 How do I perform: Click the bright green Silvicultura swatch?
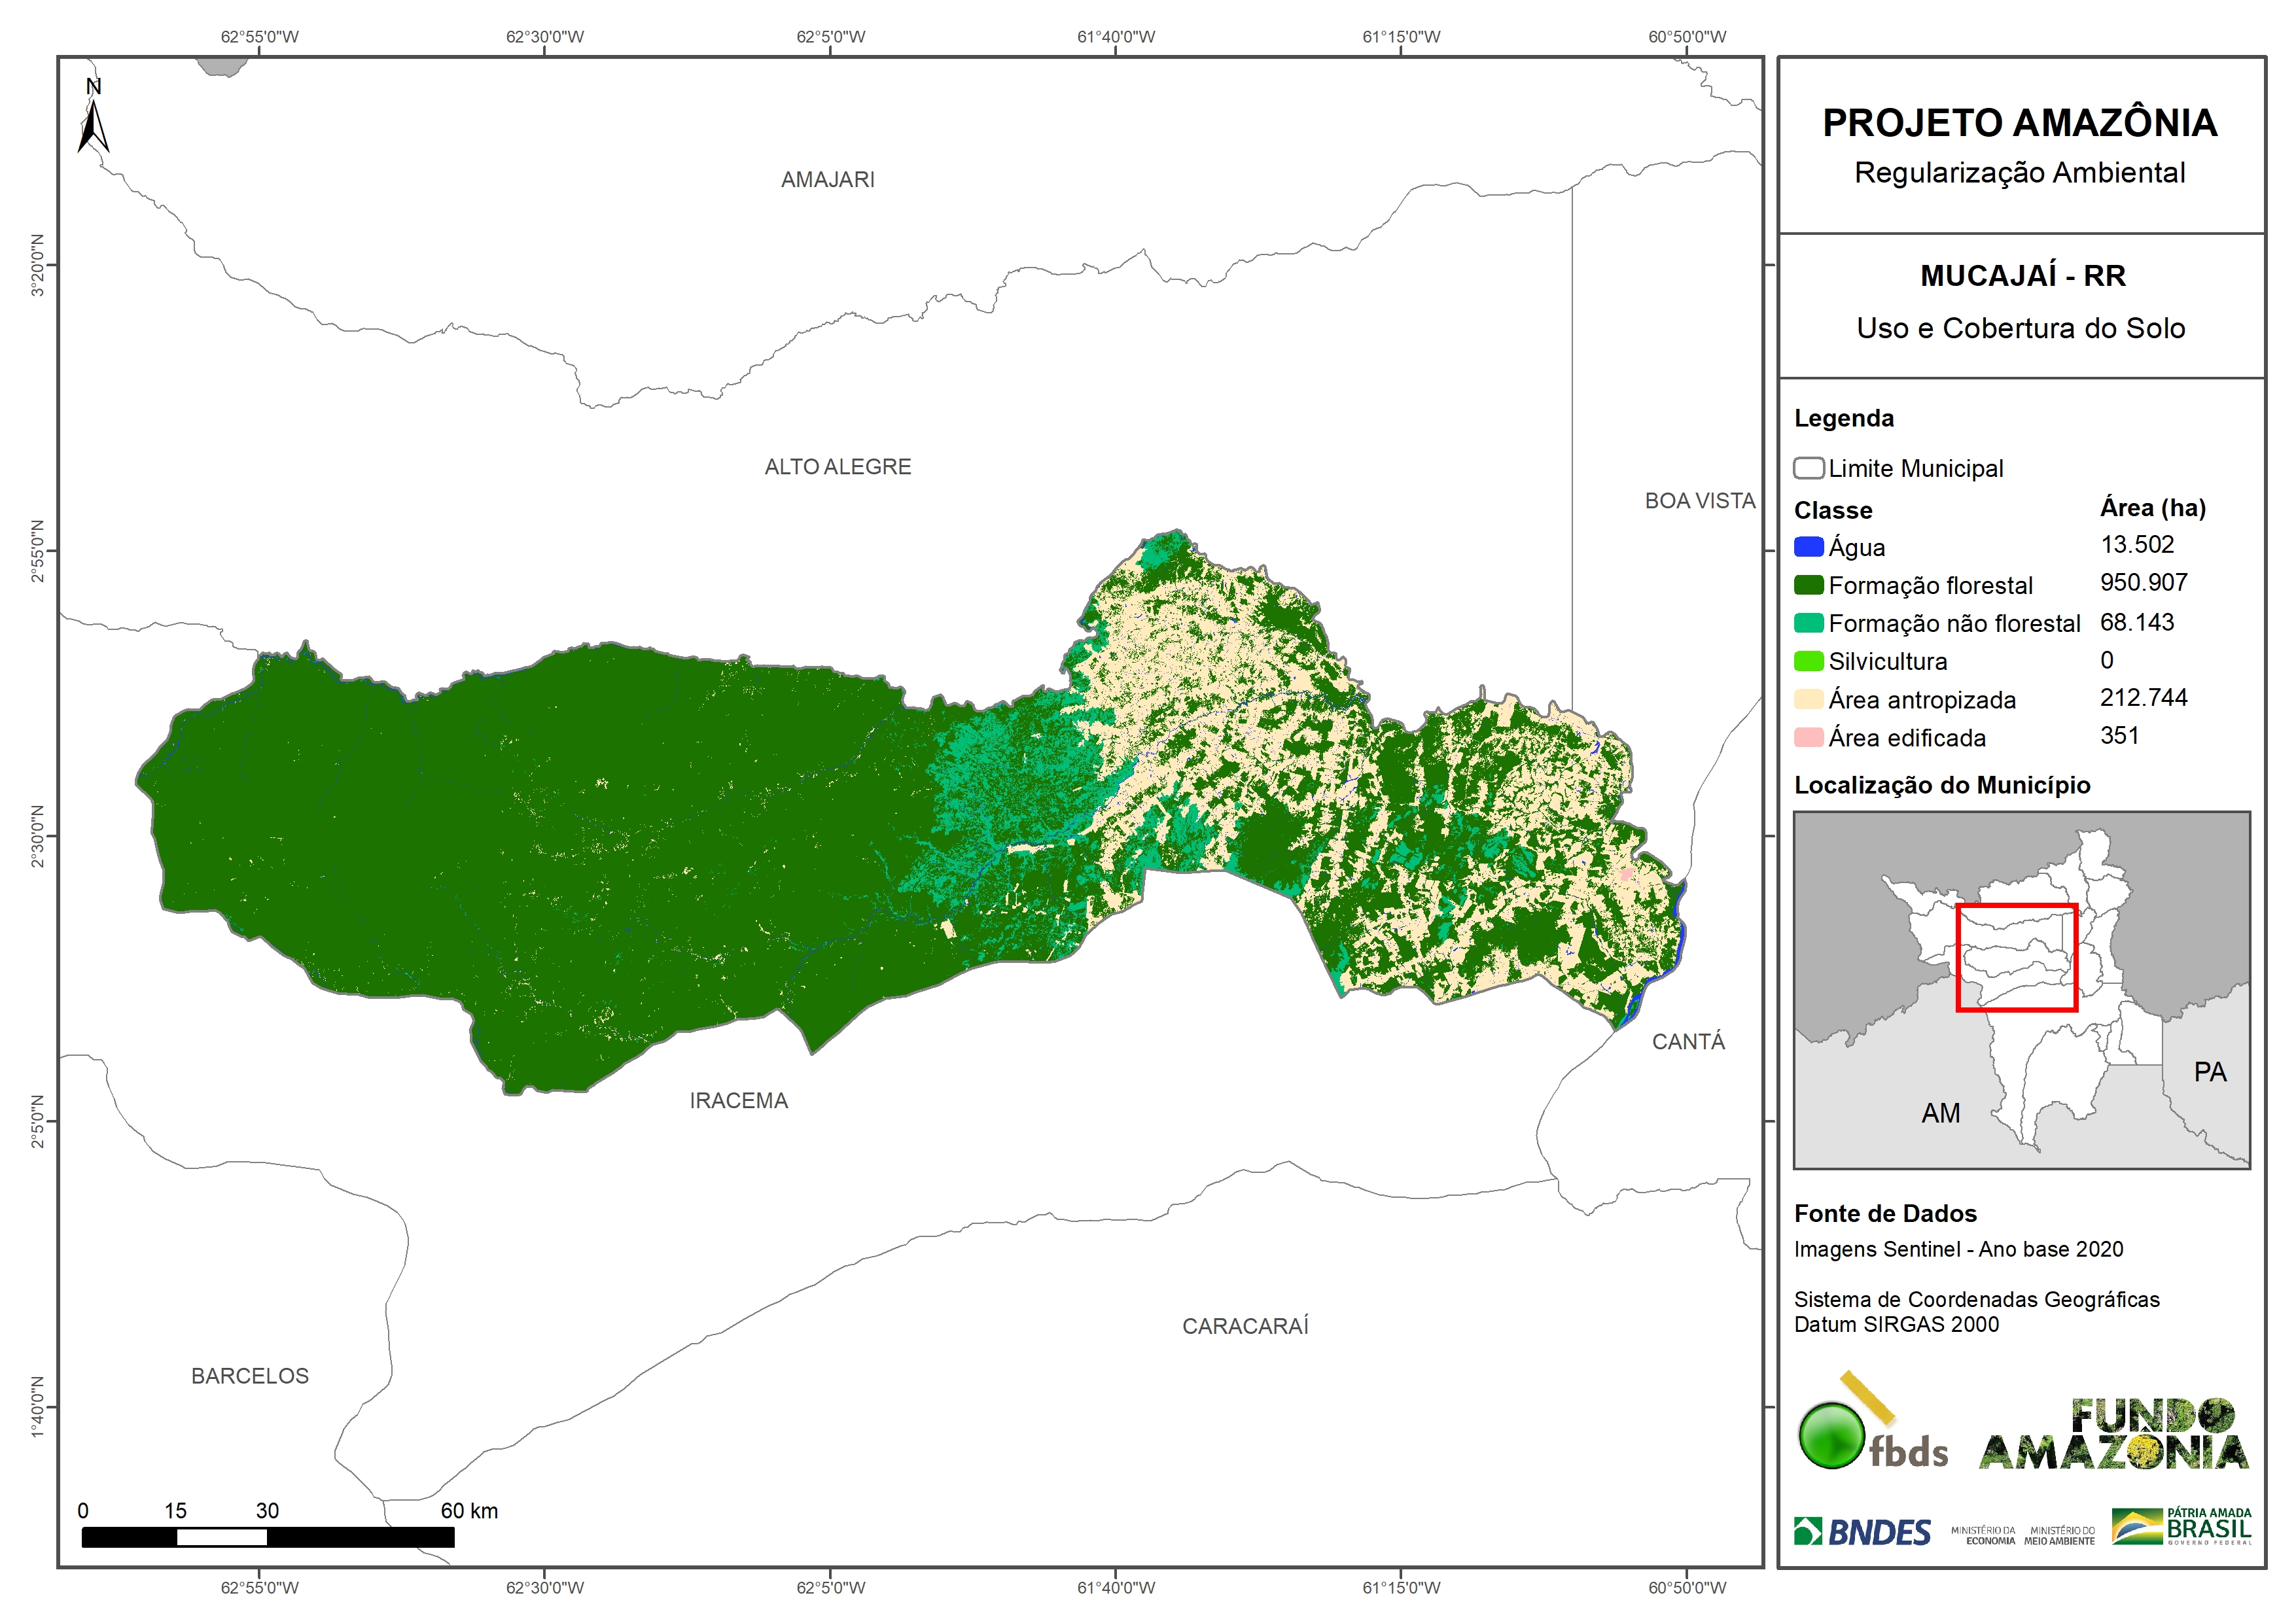(x=1808, y=661)
